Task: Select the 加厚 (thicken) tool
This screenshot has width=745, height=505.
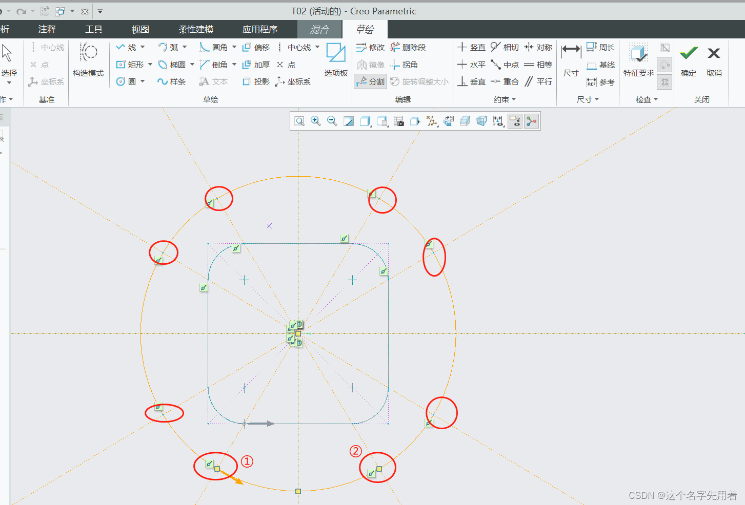Action: tap(256, 65)
